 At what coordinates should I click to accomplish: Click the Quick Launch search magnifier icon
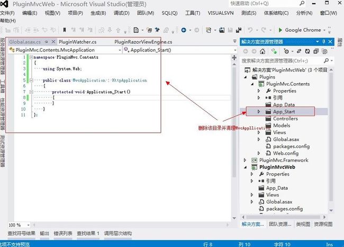pyautogui.click(x=302, y=3)
